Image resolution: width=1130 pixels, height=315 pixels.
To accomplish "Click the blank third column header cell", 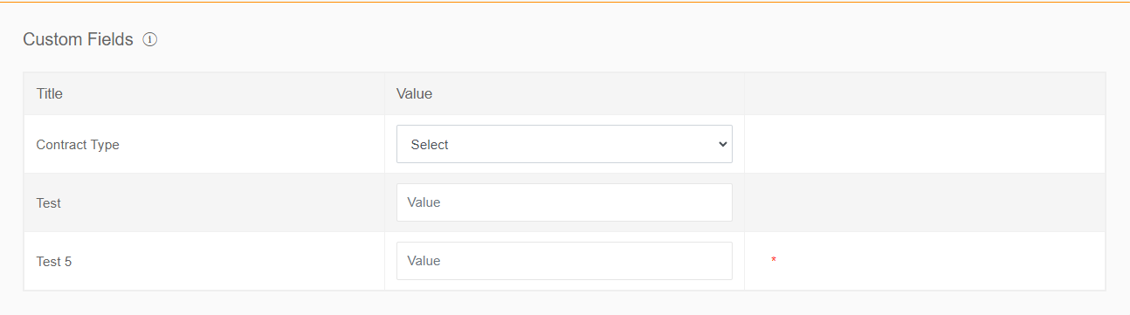I will coord(925,93).
